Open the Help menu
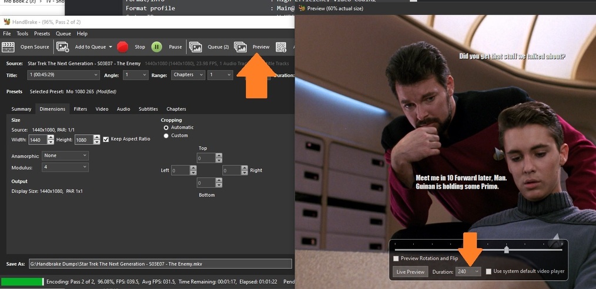 (82, 33)
